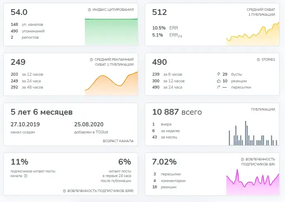The image size is (285, 202).
Task: Open the ВОВЛЕЧЕННОСТЬ ПОДПИСЧИКОВ (ER) link
Action: point(258,162)
